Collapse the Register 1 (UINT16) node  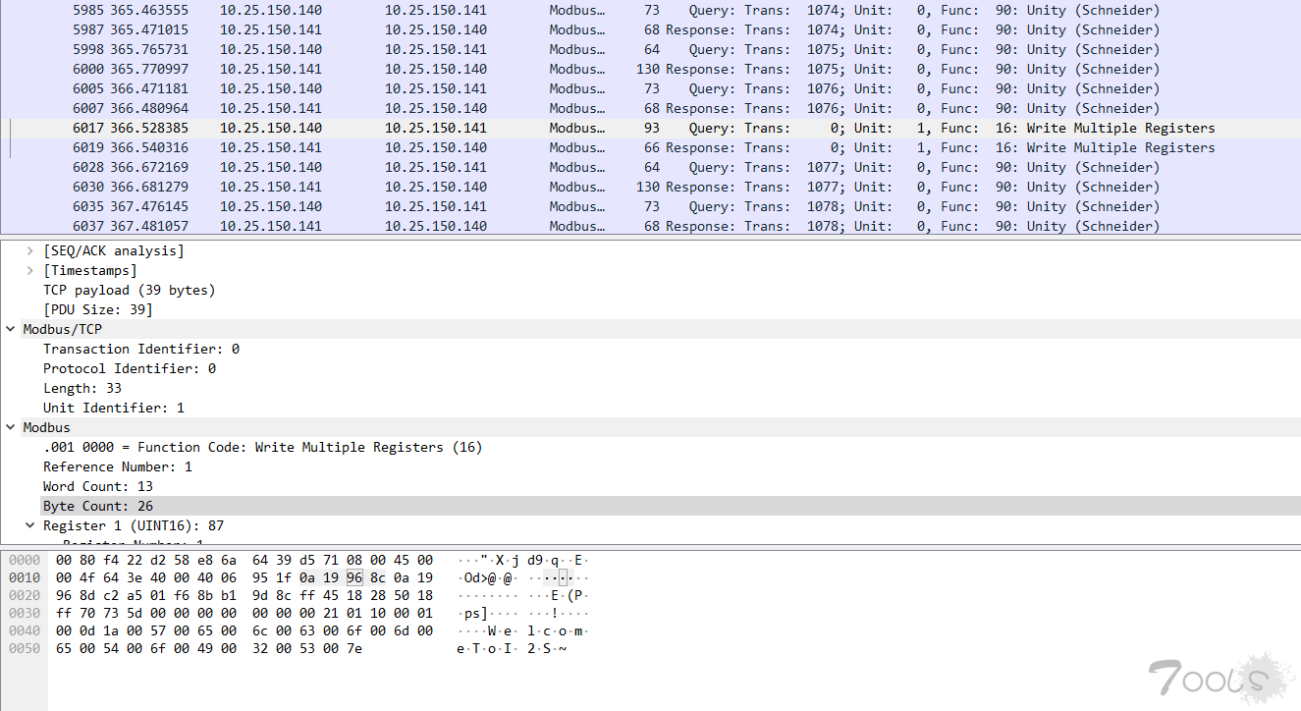click(x=30, y=525)
